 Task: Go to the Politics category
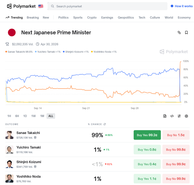pyautogui.click(x=63, y=18)
